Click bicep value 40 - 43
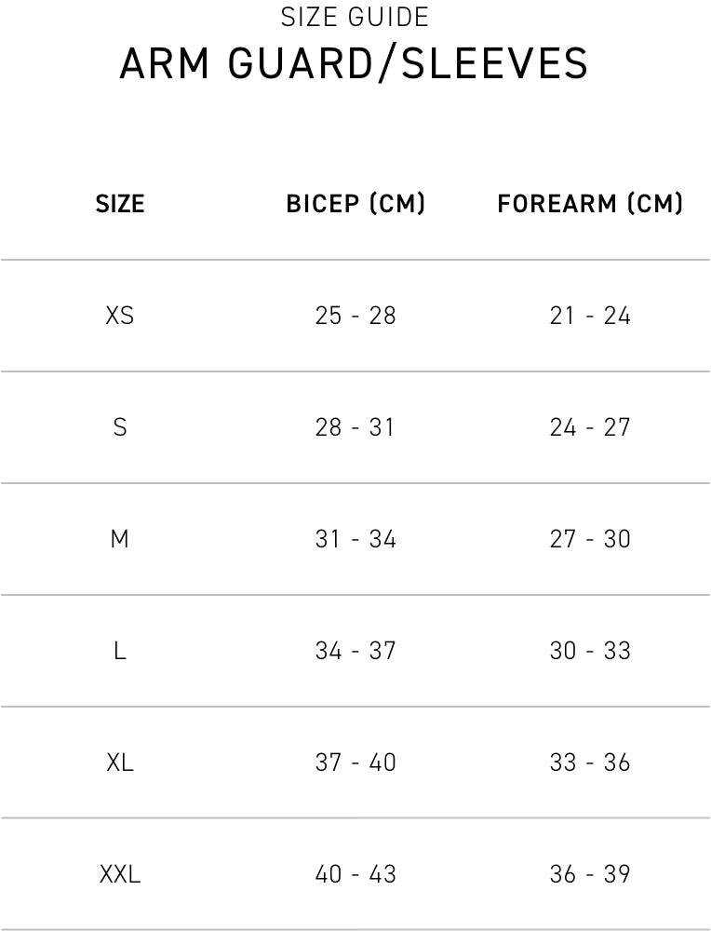711x931 pixels. 355,874
